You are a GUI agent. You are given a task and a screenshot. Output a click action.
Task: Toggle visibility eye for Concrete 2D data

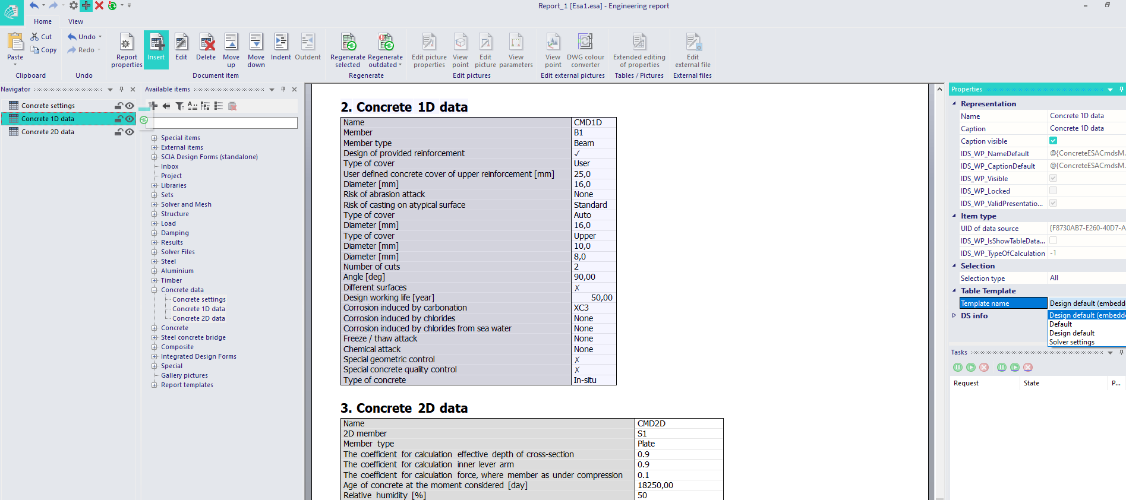[130, 132]
